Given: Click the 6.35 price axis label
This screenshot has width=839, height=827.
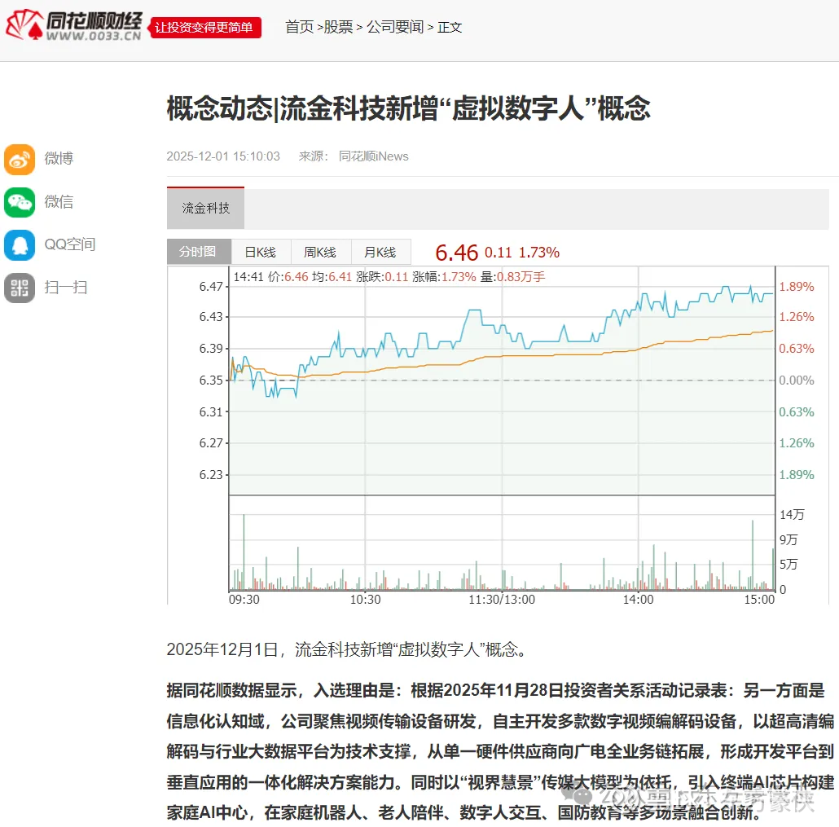Looking at the screenshot, I should coord(211,381).
